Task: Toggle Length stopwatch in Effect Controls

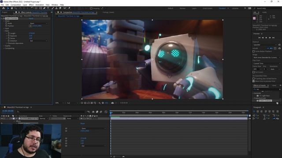Action: pos(9,33)
